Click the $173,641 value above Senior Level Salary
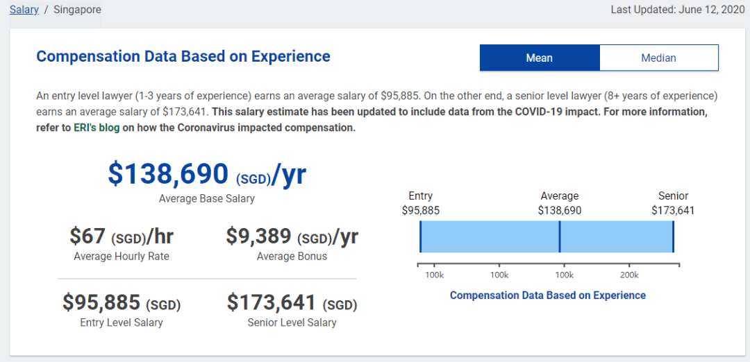The height and width of the screenshot is (362, 750). click(x=292, y=303)
